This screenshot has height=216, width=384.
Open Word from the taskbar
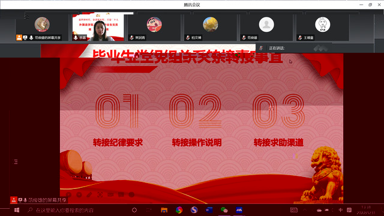[209, 210]
